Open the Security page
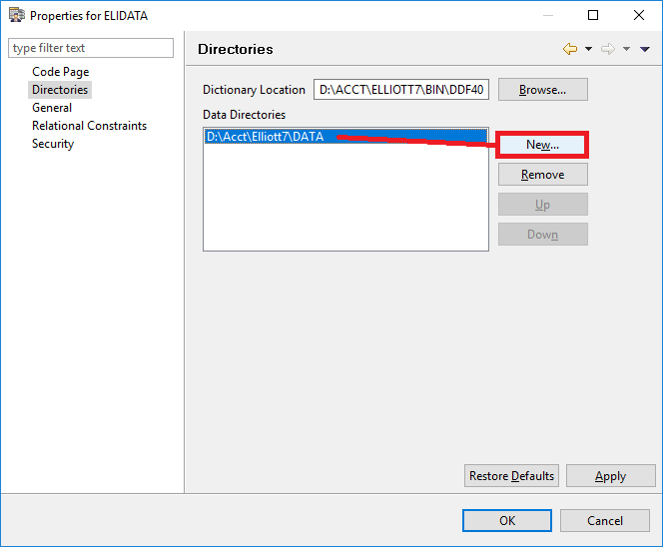Viewport: 663px width, 547px height. [x=53, y=144]
